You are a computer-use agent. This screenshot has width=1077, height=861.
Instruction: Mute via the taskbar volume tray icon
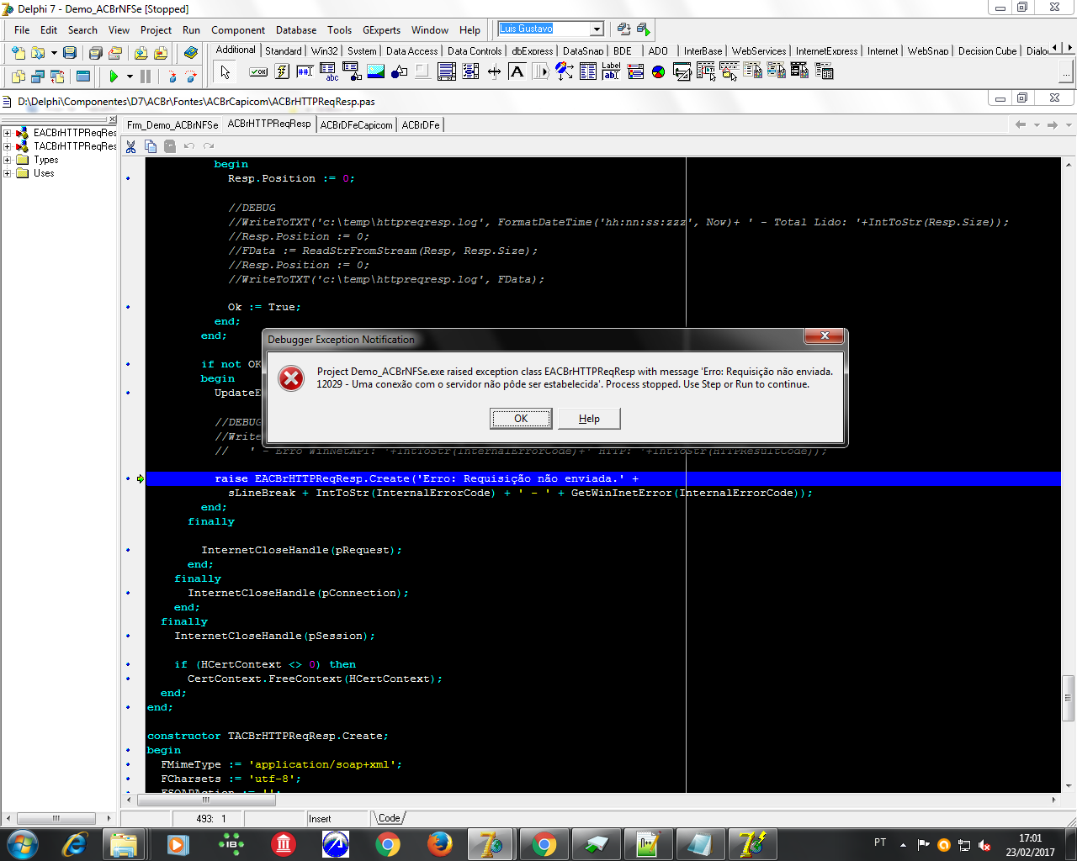coord(984,845)
